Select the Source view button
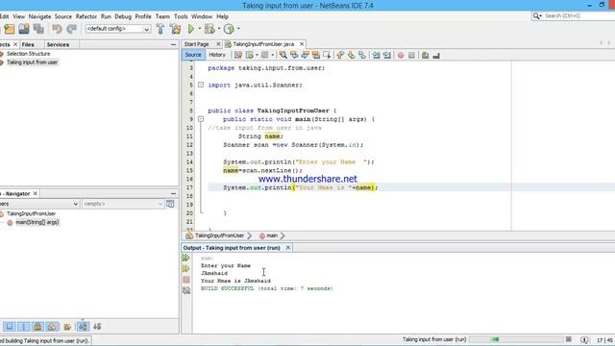Viewport: 615px width, 346px height. [x=193, y=55]
